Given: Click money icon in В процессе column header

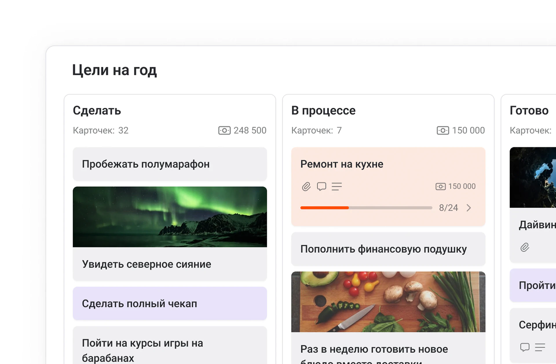Looking at the screenshot, I should pos(443,131).
